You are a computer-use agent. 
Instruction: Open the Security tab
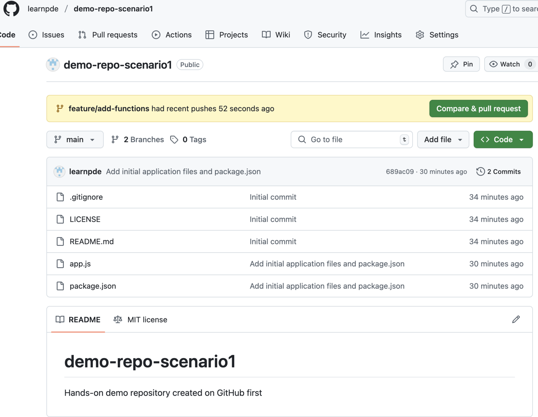[325, 35]
